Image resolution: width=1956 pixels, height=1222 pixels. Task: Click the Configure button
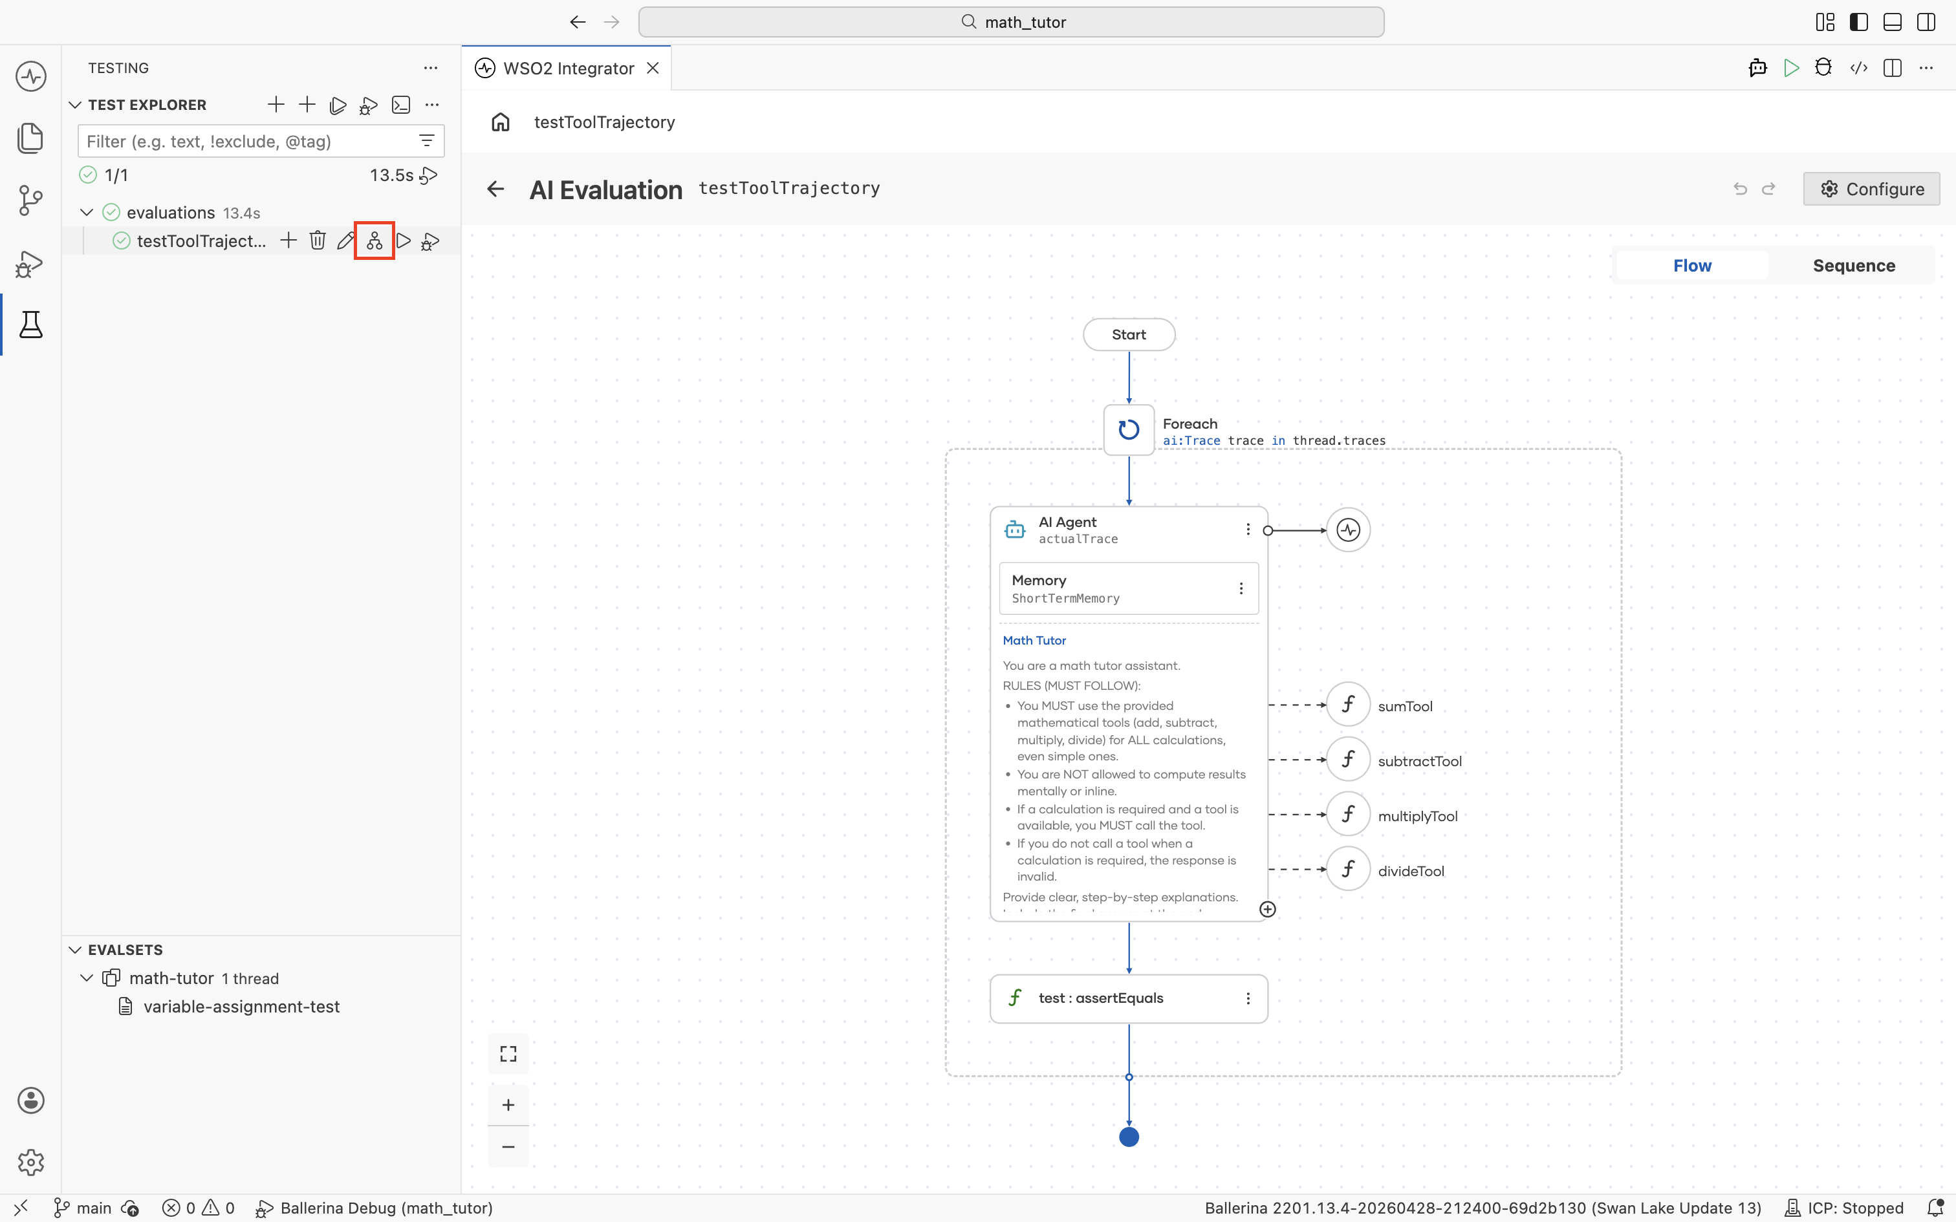tap(1871, 189)
